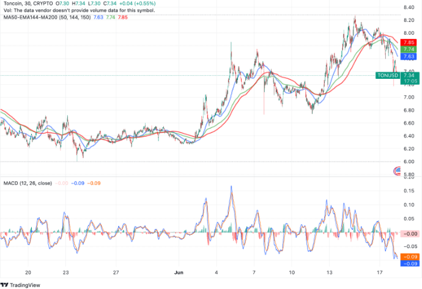Click the 6.80 price axis label

[x=409, y=110]
